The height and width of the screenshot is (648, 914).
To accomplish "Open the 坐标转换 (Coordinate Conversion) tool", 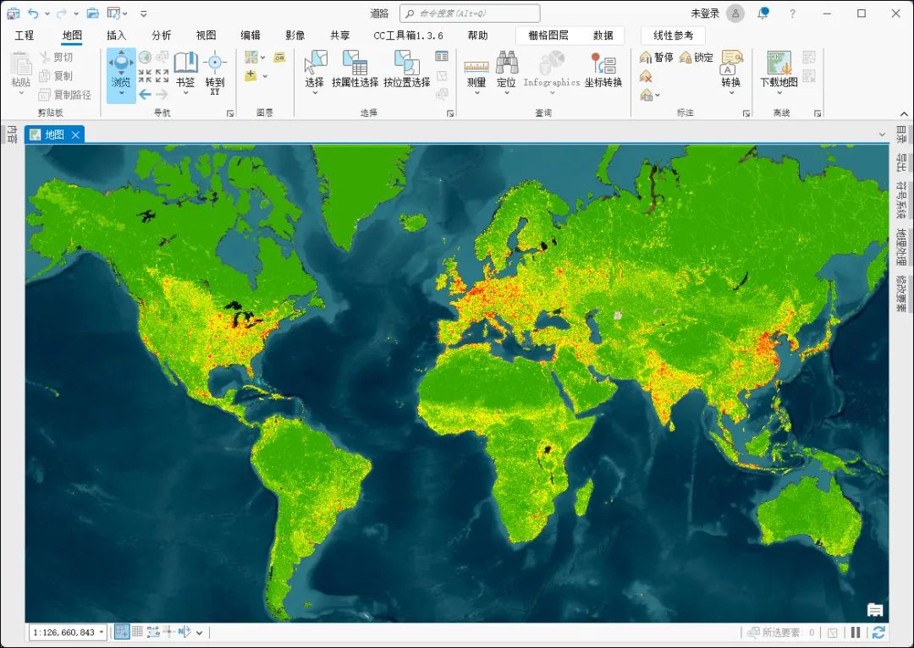I will click(x=603, y=70).
